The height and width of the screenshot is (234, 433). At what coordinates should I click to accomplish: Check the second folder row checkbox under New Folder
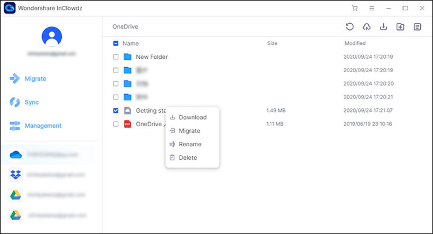coord(115,70)
